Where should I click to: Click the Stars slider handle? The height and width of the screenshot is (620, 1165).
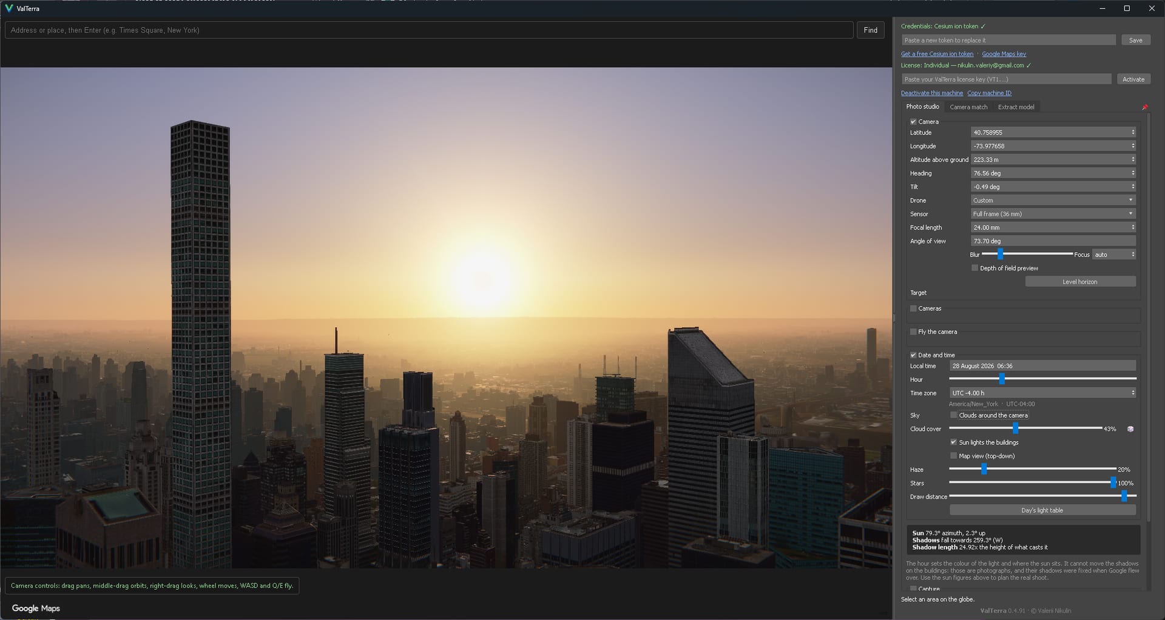(x=1113, y=482)
